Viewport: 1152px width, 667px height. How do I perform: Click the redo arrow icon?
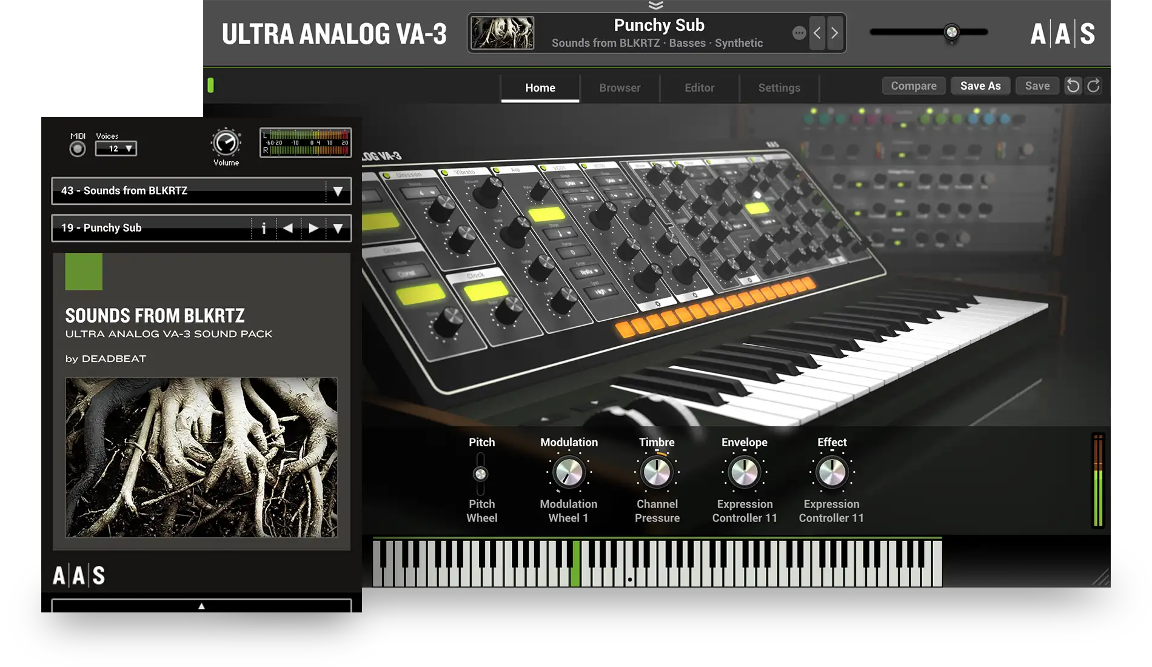(x=1093, y=86)
